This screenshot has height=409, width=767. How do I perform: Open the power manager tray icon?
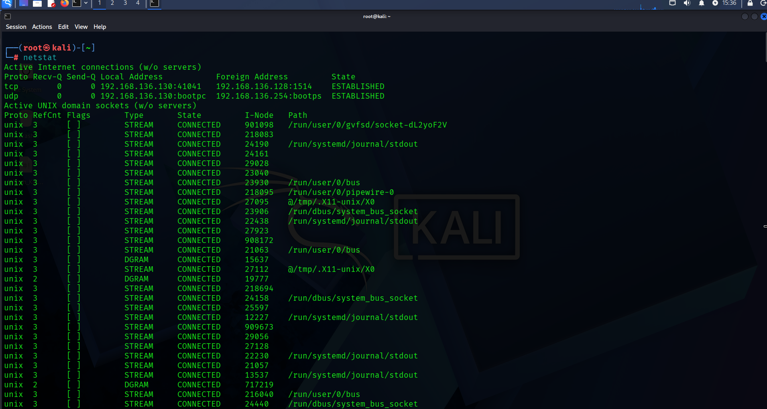(715, 3)
